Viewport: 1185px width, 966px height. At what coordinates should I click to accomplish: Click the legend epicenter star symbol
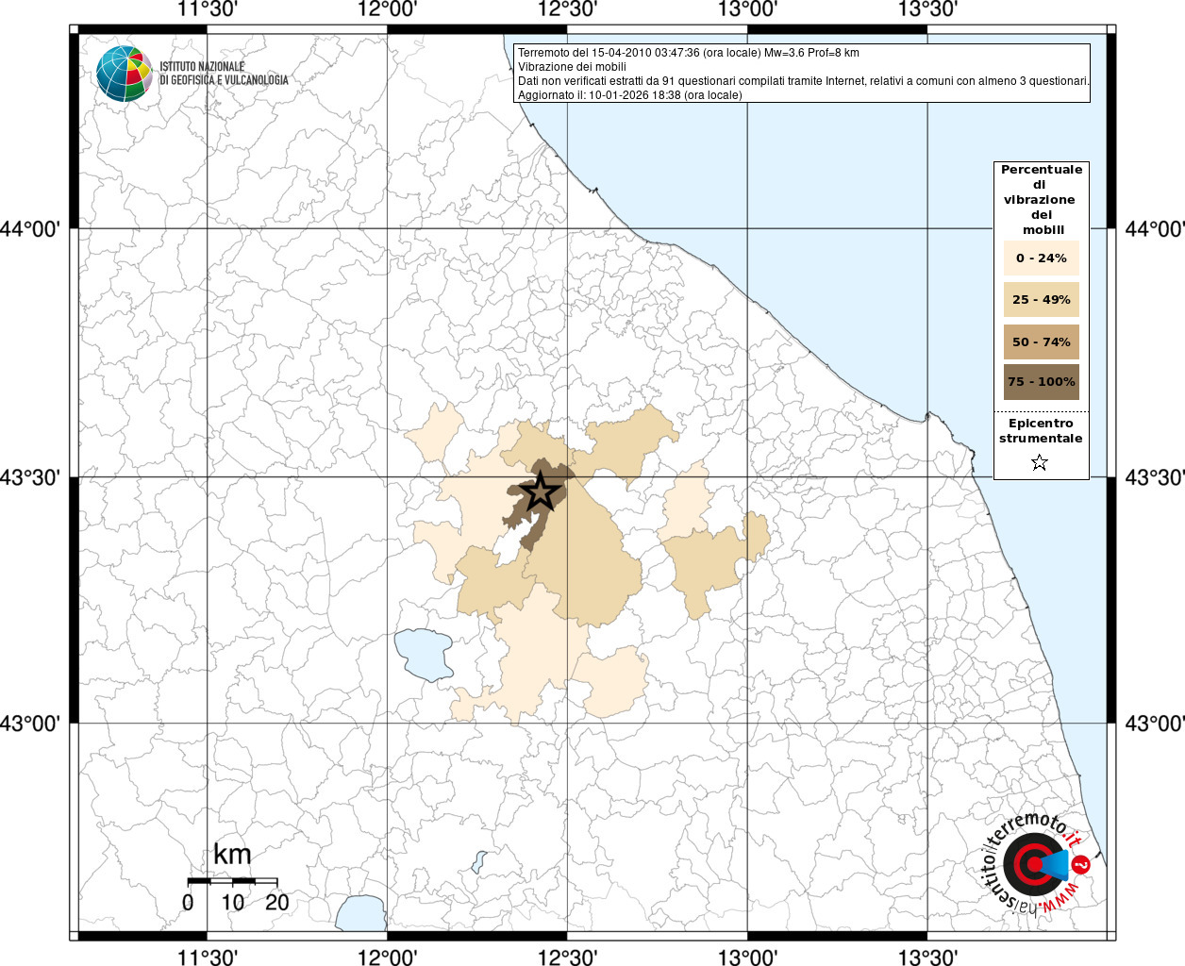click(x=1040, y=461)
